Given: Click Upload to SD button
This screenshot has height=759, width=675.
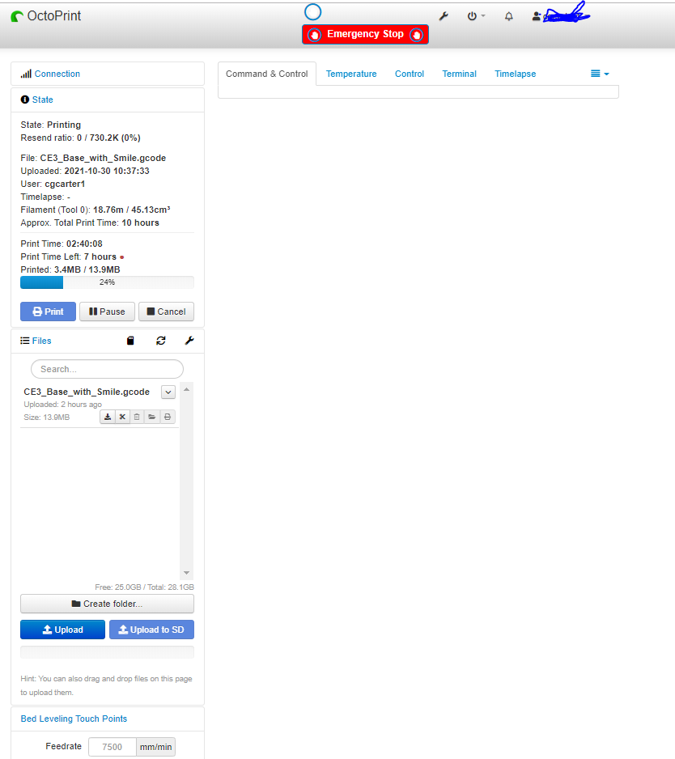Looking at the screenshot, I should 151,630.
